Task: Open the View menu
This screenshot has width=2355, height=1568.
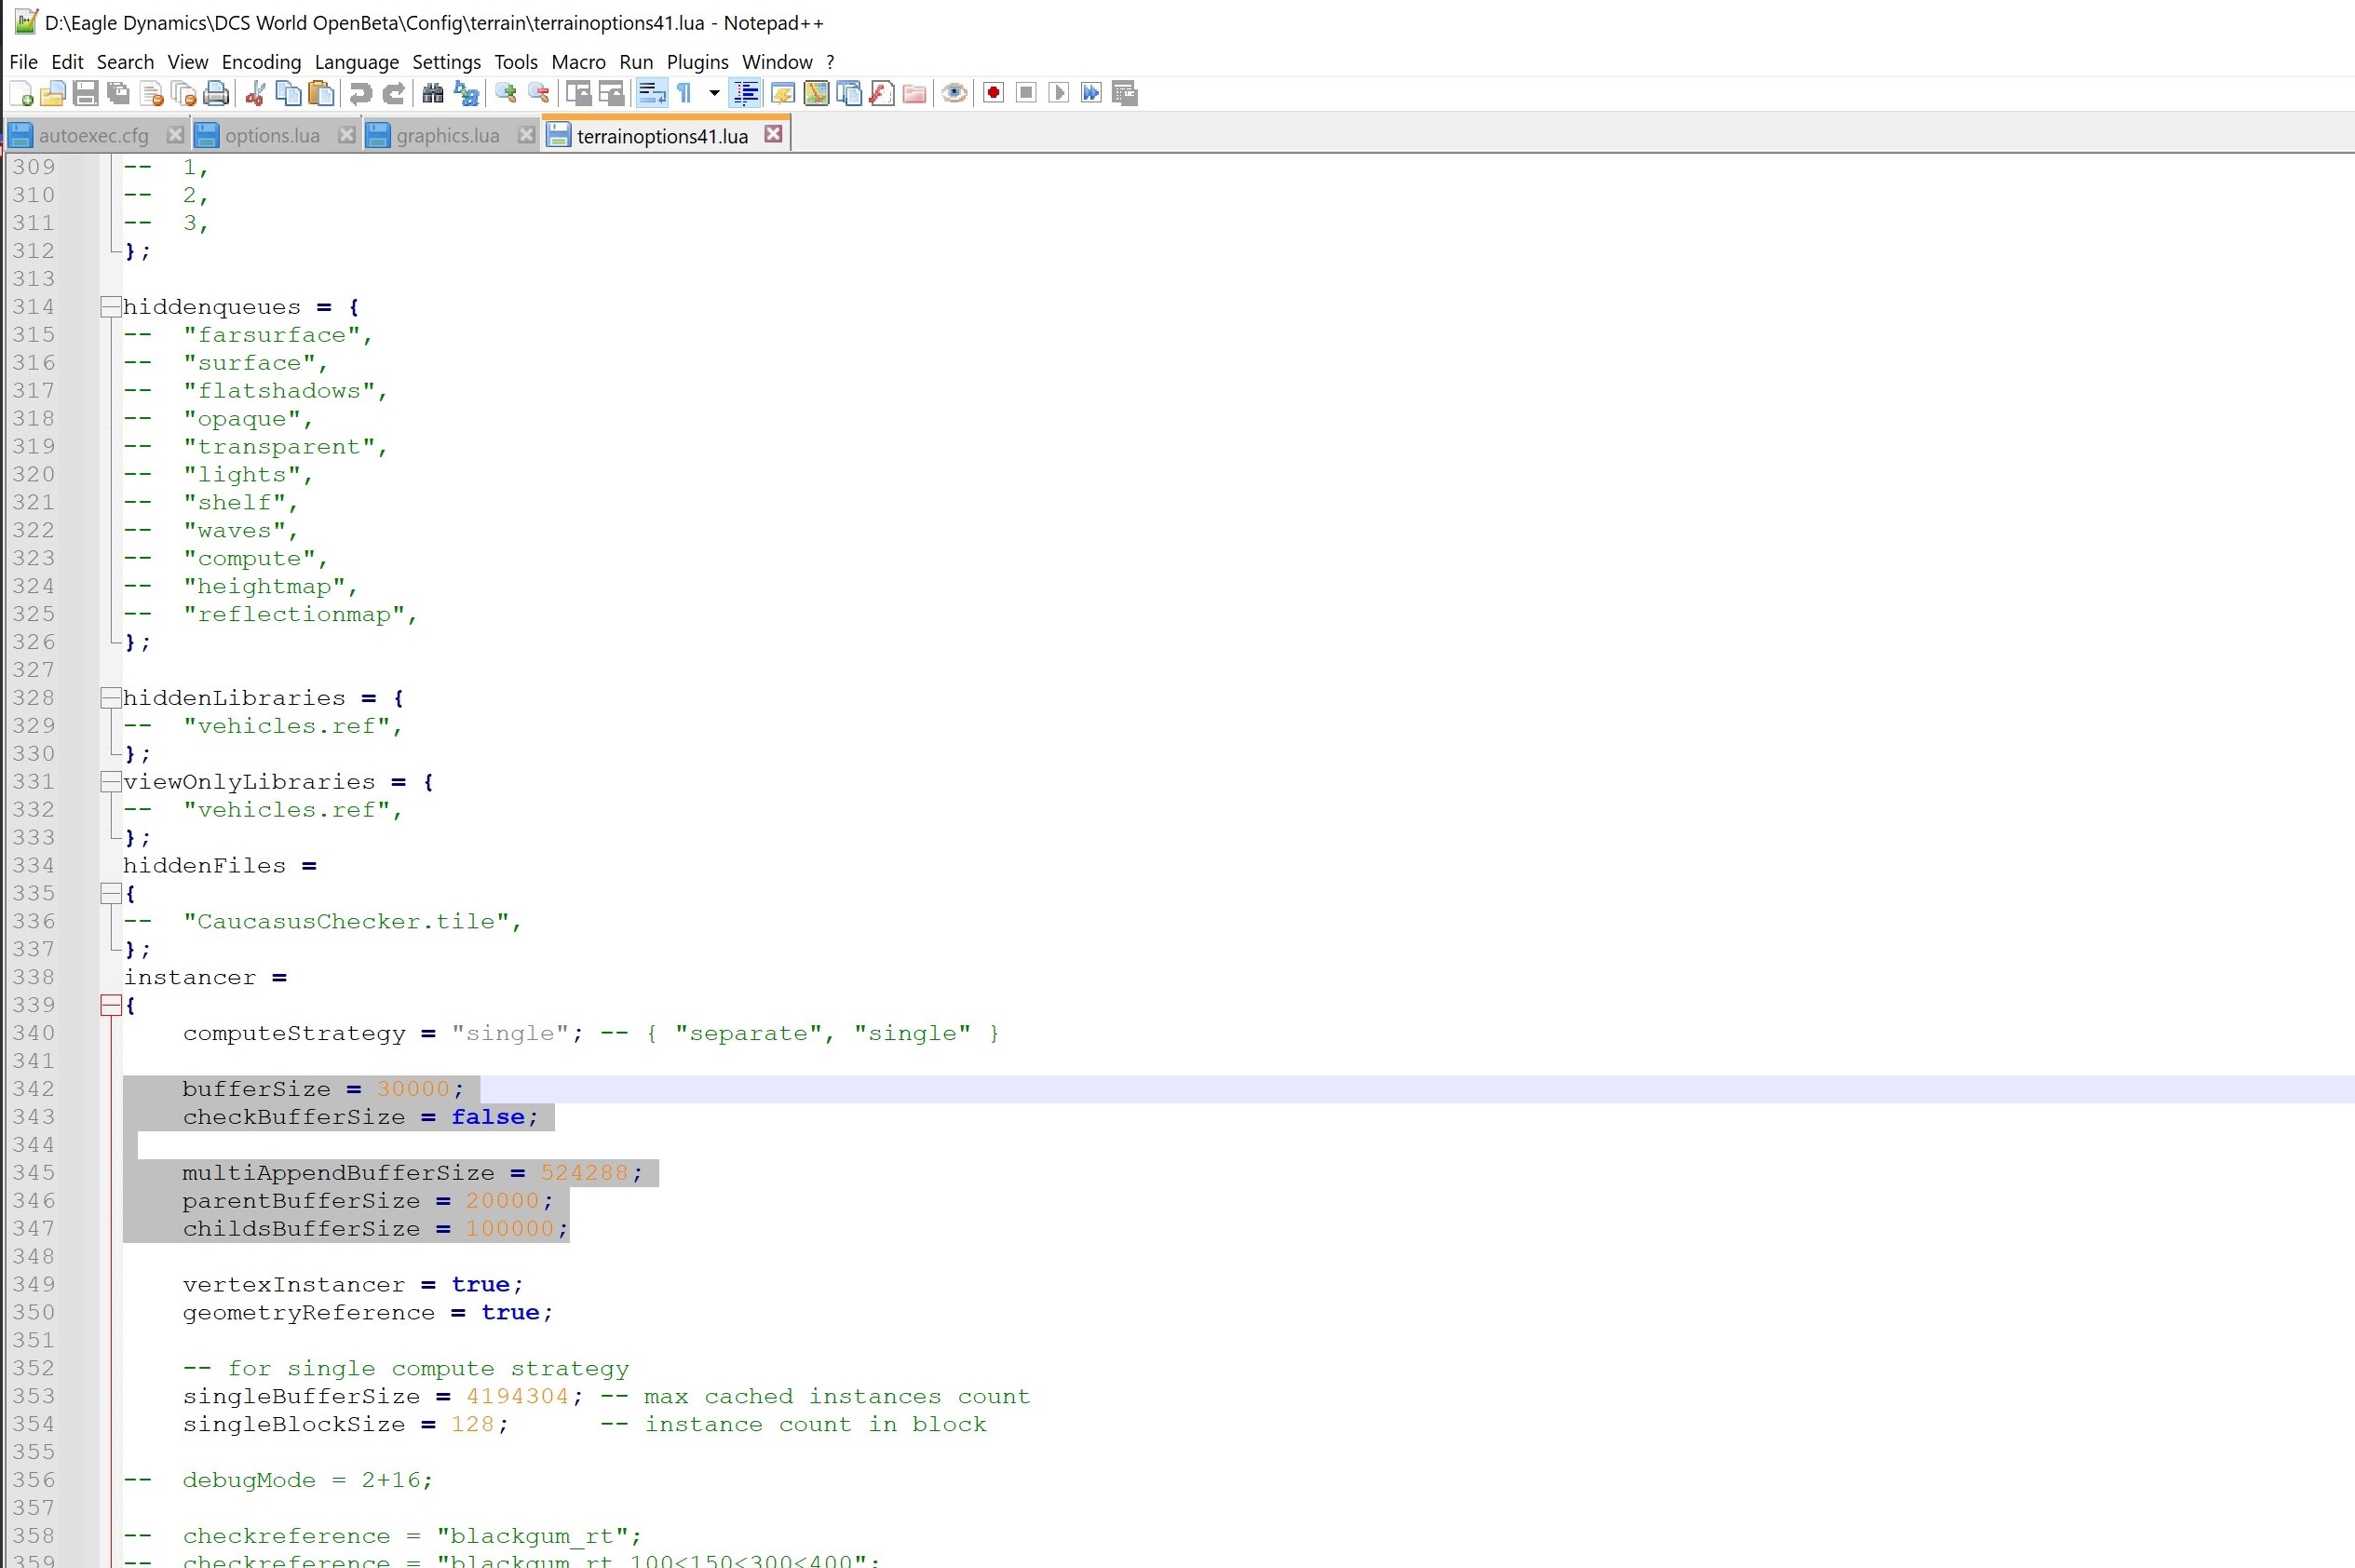Action: (188, 62)
